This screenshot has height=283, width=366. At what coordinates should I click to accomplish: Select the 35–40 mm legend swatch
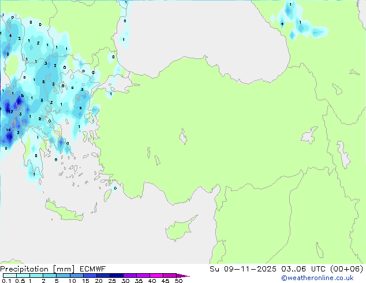[x=143, y=275]
